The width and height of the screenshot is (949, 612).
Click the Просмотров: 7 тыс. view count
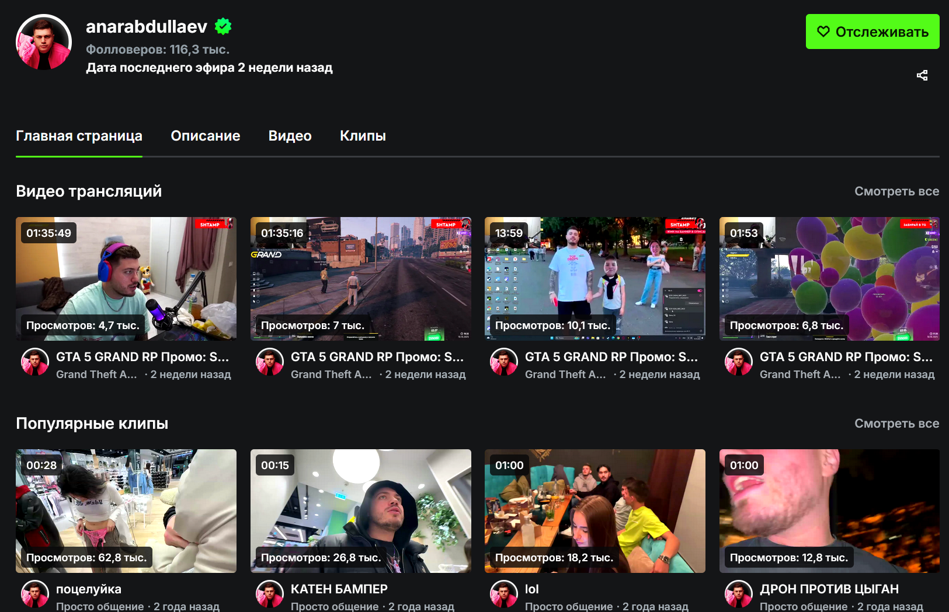click(312, 326)
